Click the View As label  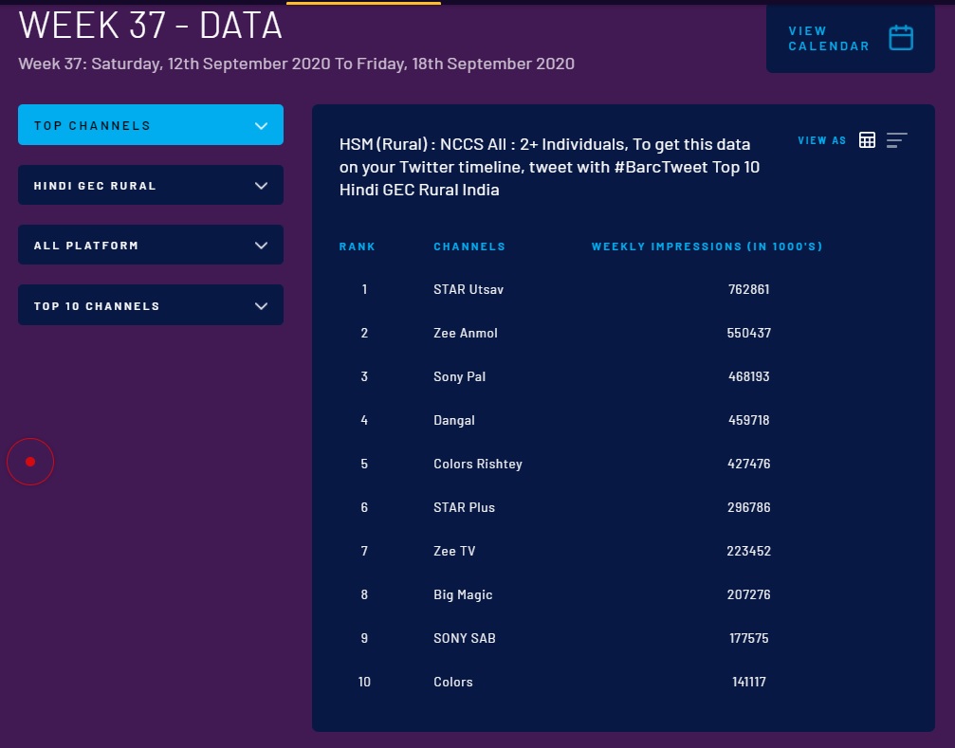tap(821, 140)
